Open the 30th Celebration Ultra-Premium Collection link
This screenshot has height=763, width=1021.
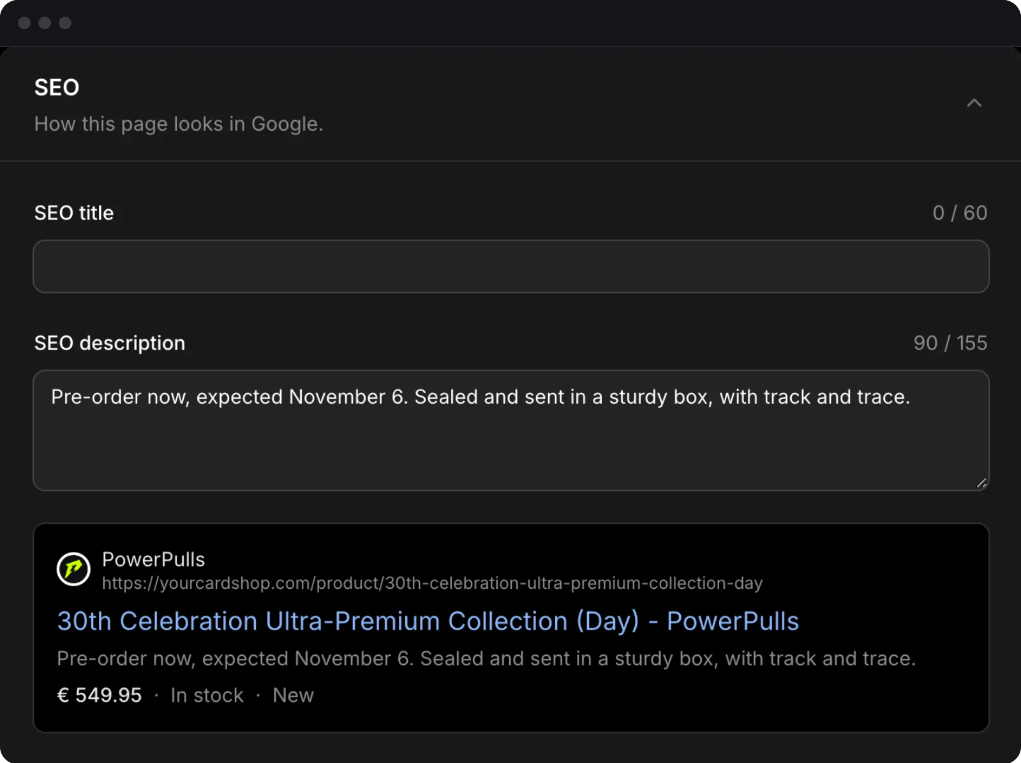[428, 621]
